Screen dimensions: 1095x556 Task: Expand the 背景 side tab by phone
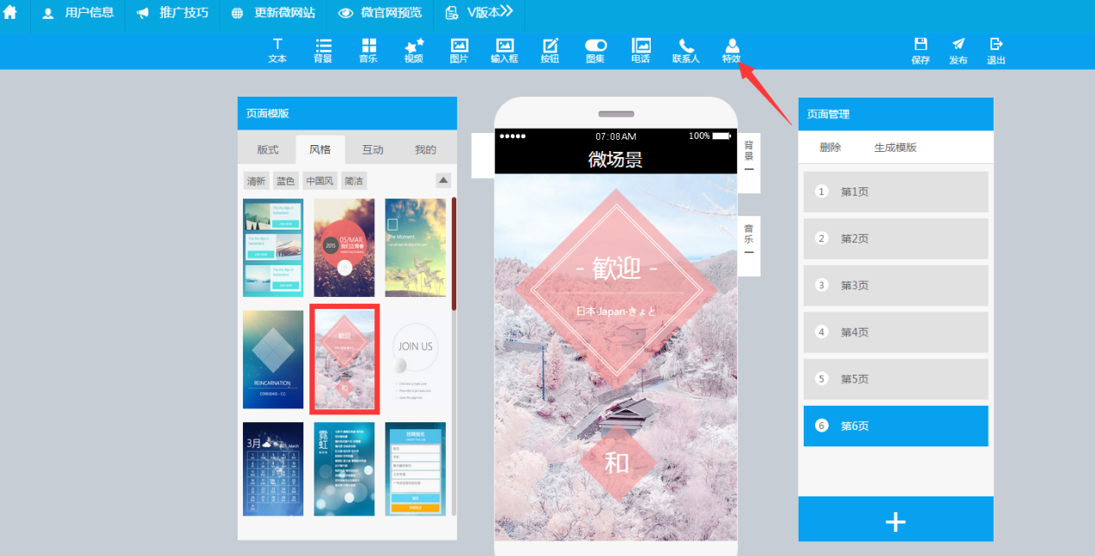(748, 156)
